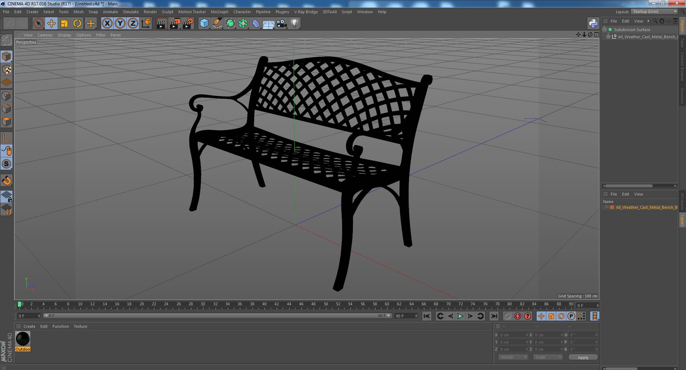Click the Python script icon
Screen dimensions: 686x370
point(593,24)
